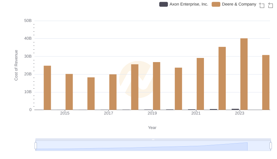The width and height of the screenshot is (277, 159).
Task: Click the Deere bar for 2019
Action: 157,86
